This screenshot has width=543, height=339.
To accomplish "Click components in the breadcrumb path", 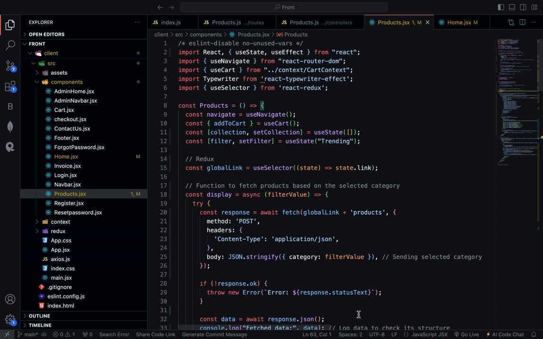I will pyautogui.click(x=206, y=34).
